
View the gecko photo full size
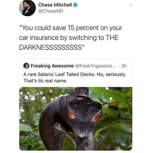pos(76,119)
